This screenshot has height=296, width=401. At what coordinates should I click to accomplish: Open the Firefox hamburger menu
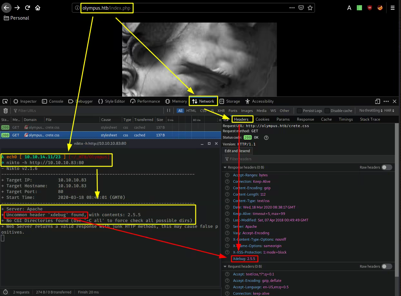coord(392,8)
